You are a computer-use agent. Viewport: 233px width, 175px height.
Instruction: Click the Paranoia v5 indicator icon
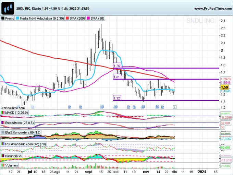pyautogui.click(x=3, y=156)
